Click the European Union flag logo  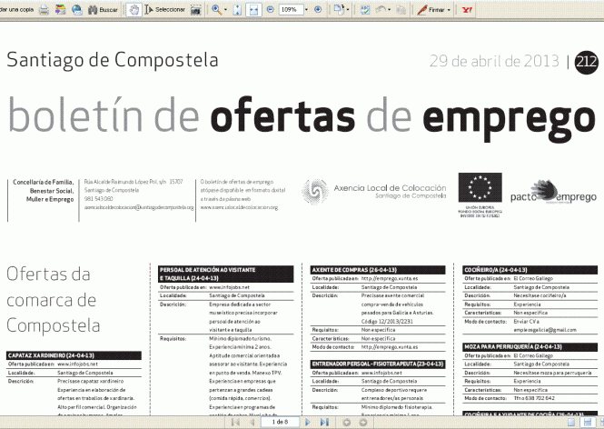pos(480,188)
